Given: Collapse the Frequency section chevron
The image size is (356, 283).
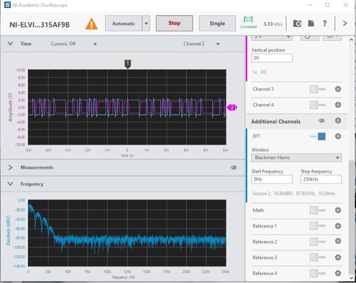Looking at the screenshot, I should point(10,184).
